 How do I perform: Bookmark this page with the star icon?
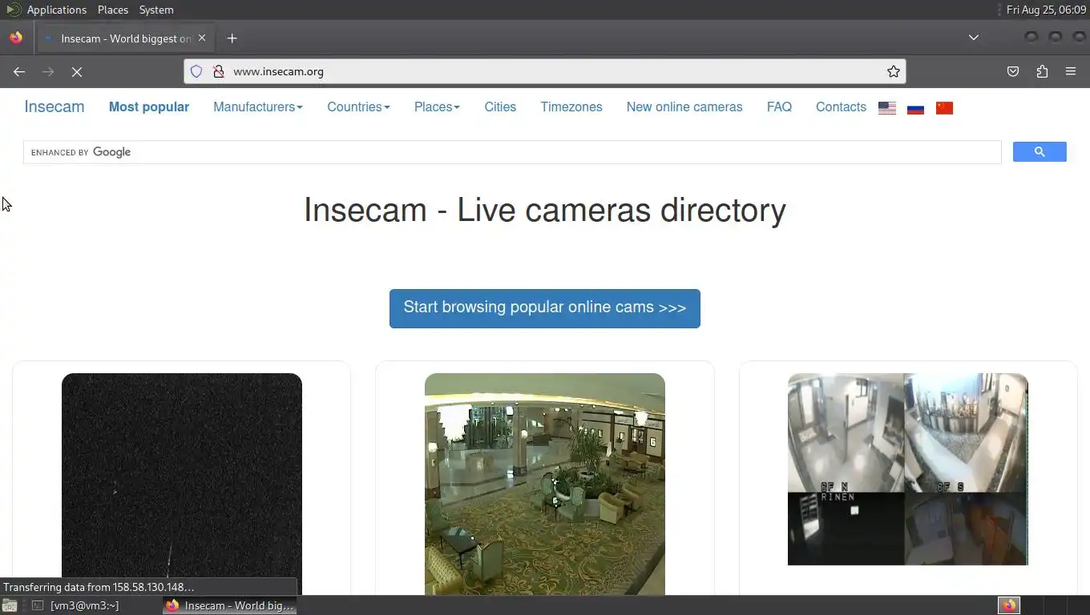(894, 71)
